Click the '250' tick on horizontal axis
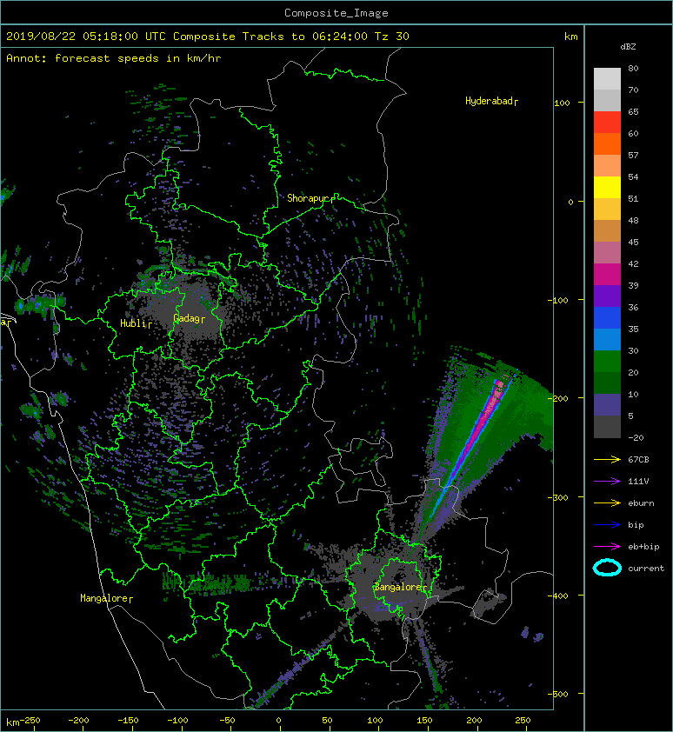Screen dimensions: 673x732 click(523, 721)
